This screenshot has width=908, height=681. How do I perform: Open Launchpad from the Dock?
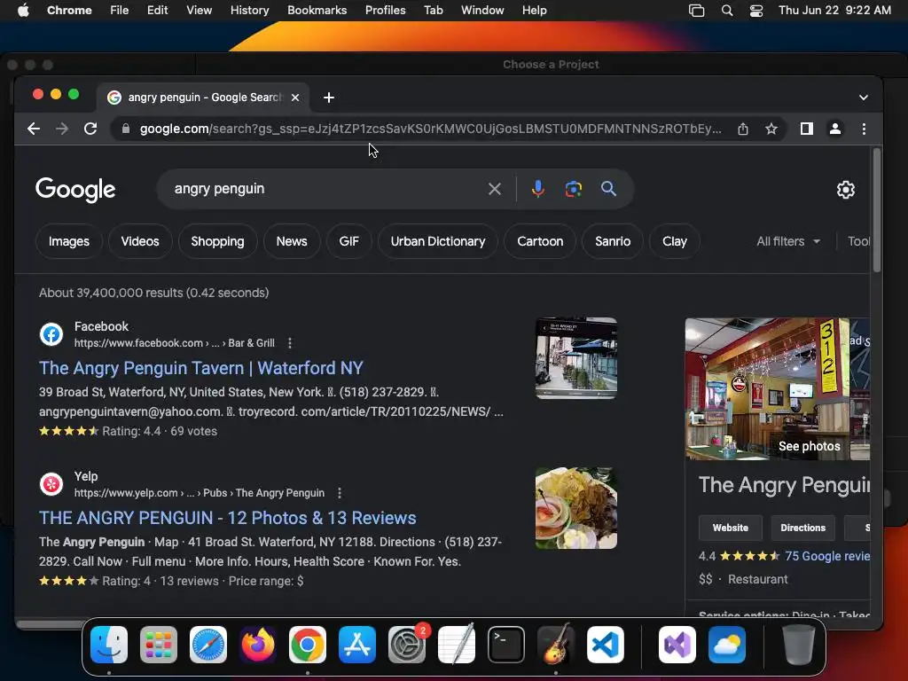[159, 645]
